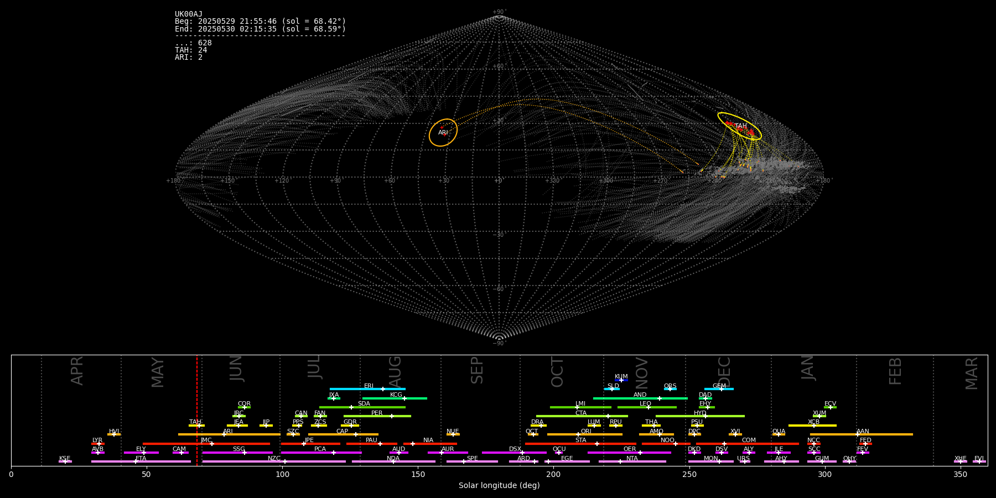
Task: Select the 'Beg: 20250529 21:55:46' line
Action: (x=260, y=22)
